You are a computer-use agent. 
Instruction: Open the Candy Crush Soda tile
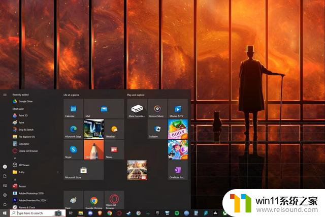point(178,129)
